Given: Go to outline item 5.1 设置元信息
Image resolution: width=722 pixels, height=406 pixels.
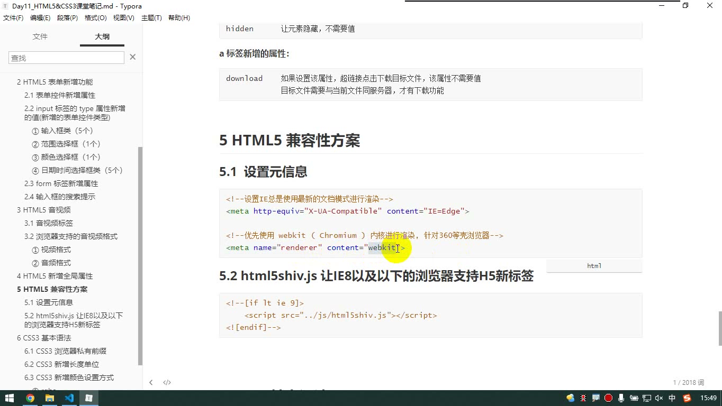Looking at the screenshot, I should (x=49, y=302).
